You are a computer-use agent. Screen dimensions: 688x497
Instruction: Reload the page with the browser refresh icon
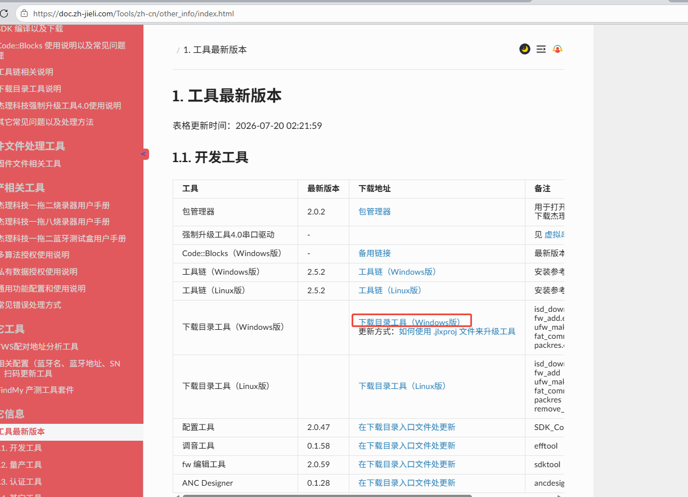click(x=5, y=14)
